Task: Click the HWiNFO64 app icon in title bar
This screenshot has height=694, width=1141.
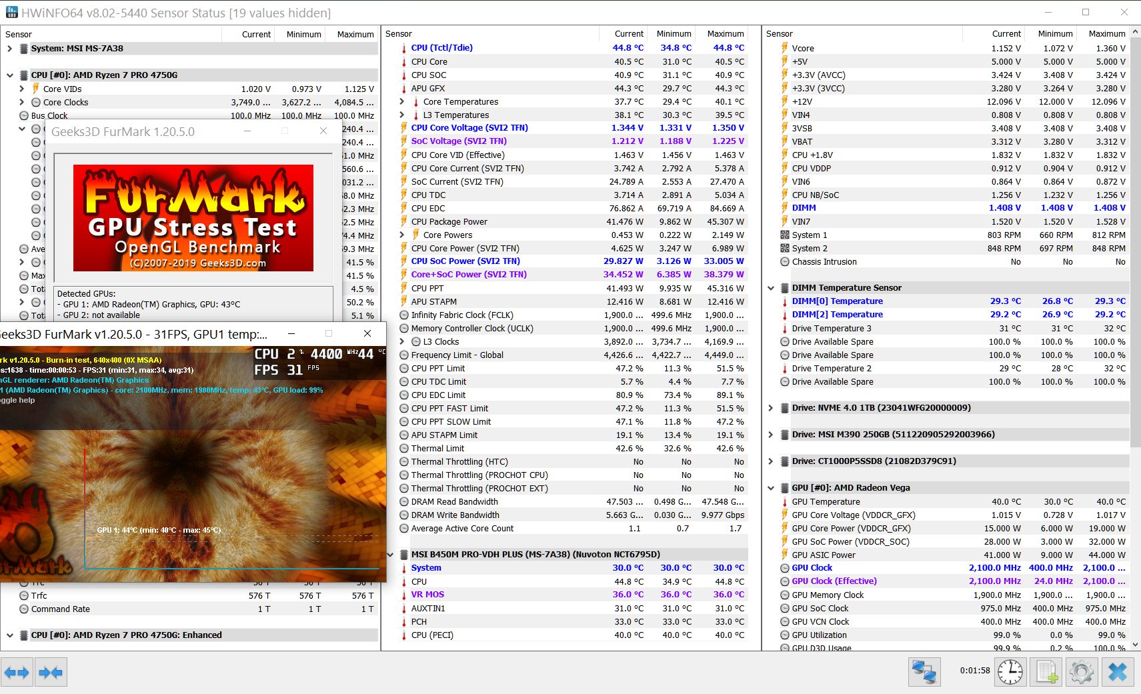Action: click(11, 13)
